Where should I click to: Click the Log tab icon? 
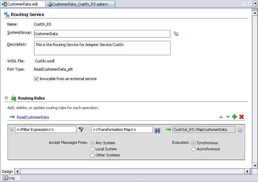5,178
